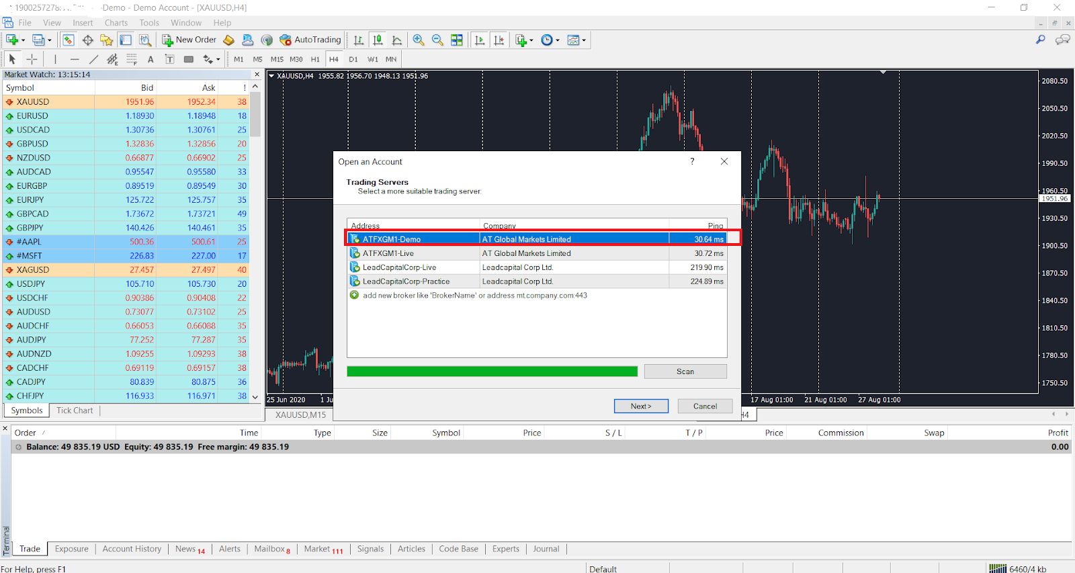Open the chat bubbles icon
This screenshot has width=1075, height=573.
1062,40
